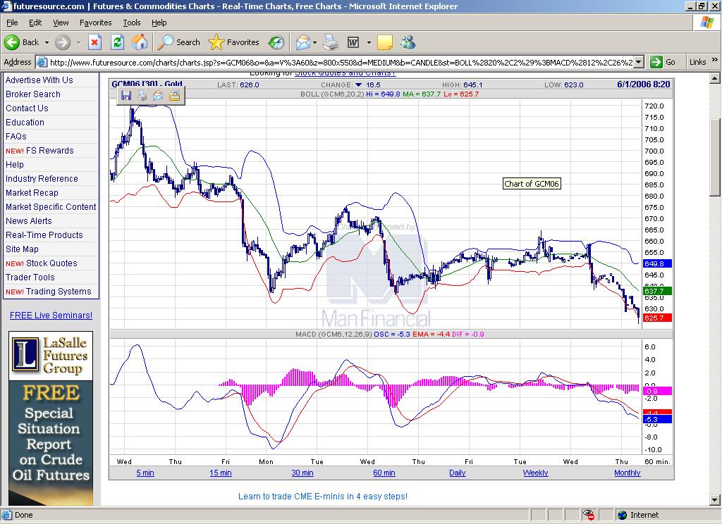Open the History toolbar icon
The height and width of the screenshot is (524, 722).
pyautogui.click(x=276, y=42)
